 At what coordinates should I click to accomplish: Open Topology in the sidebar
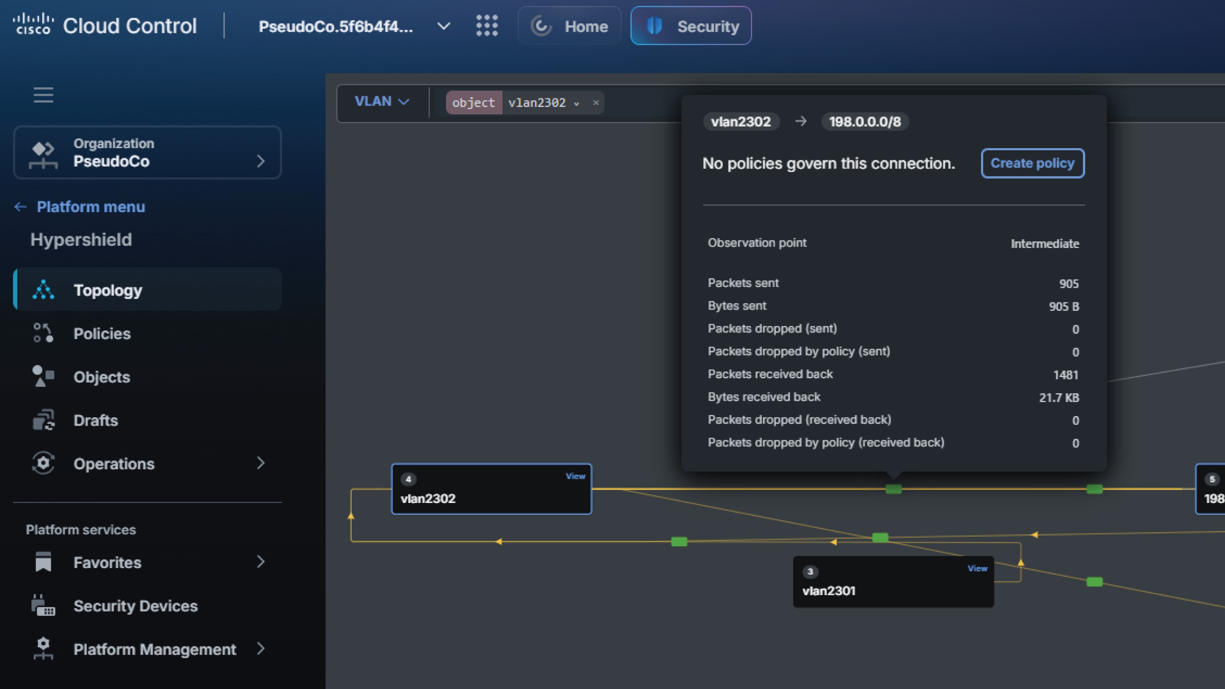(147, 290)
